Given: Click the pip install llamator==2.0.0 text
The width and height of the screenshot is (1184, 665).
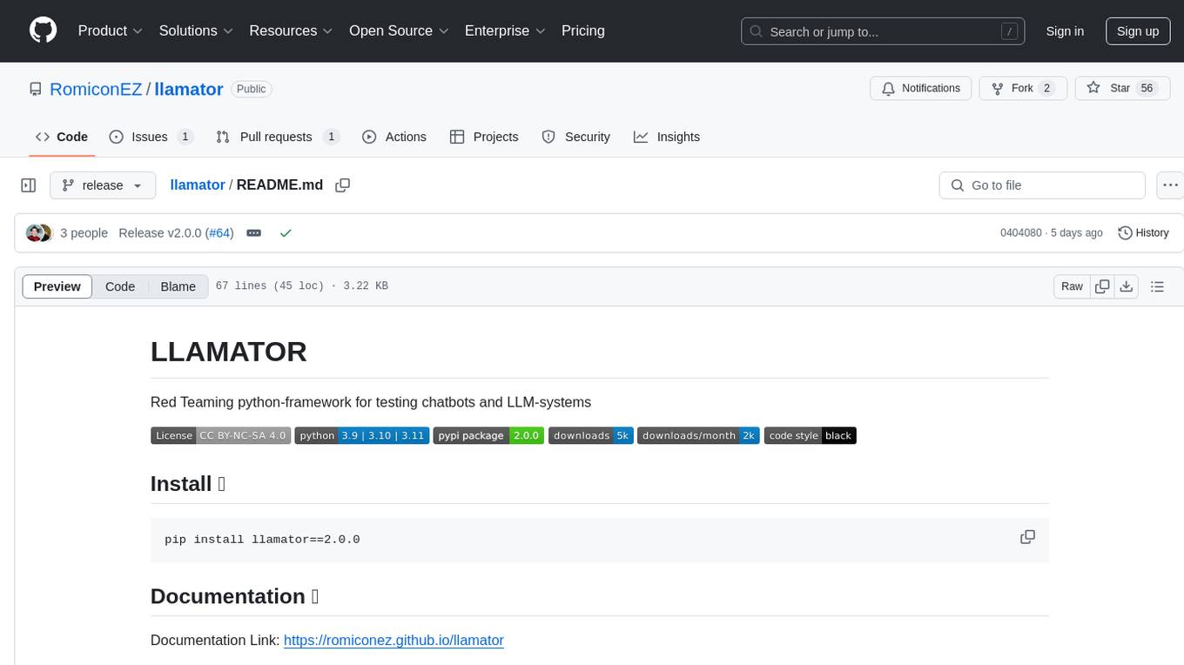Looking at the screenshot, I should click(x=262, y=540).
